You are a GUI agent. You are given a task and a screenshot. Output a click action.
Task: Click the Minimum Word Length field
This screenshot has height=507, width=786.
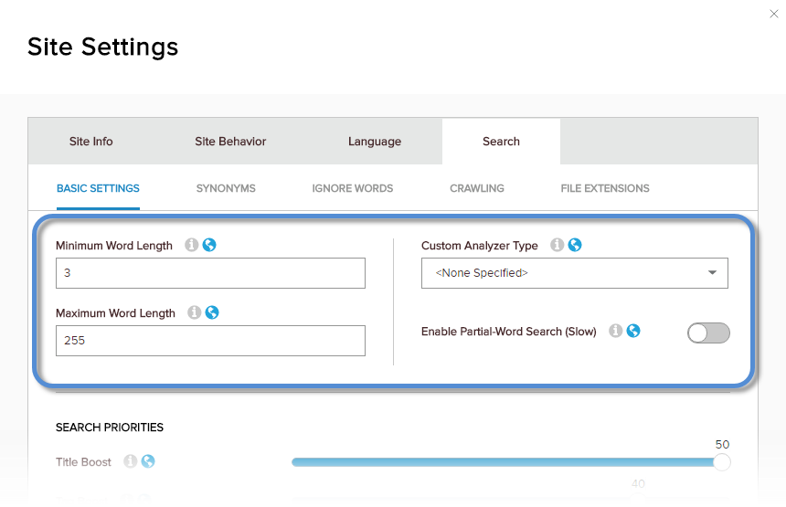(x=210, y=273)
